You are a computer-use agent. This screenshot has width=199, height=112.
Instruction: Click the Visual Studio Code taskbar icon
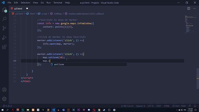coord(53,110)
